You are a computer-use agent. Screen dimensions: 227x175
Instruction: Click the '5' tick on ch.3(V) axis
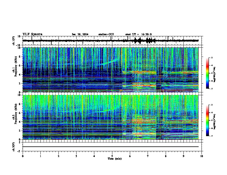pyautogui.click(x=20, y=142)
